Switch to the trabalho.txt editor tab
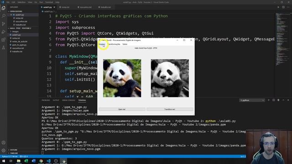 tap(105, 7)
